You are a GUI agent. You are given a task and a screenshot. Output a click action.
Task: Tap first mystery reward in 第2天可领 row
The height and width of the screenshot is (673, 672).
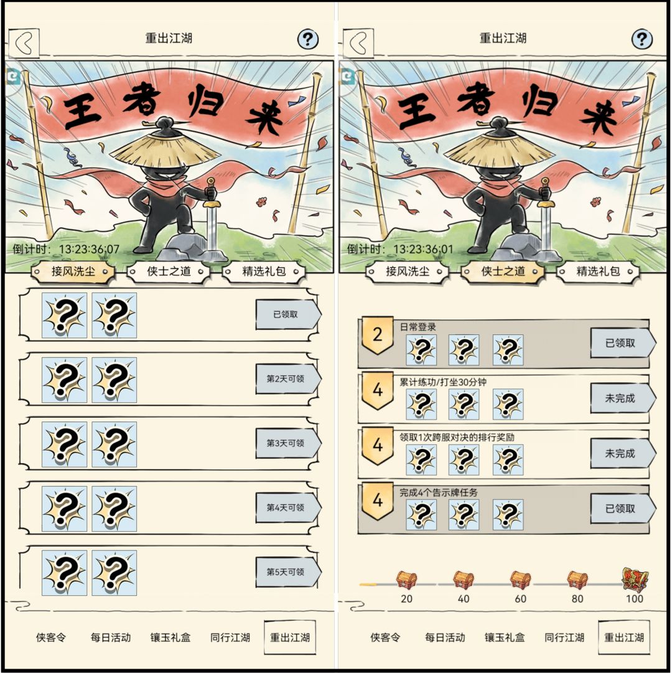(64, 380)
